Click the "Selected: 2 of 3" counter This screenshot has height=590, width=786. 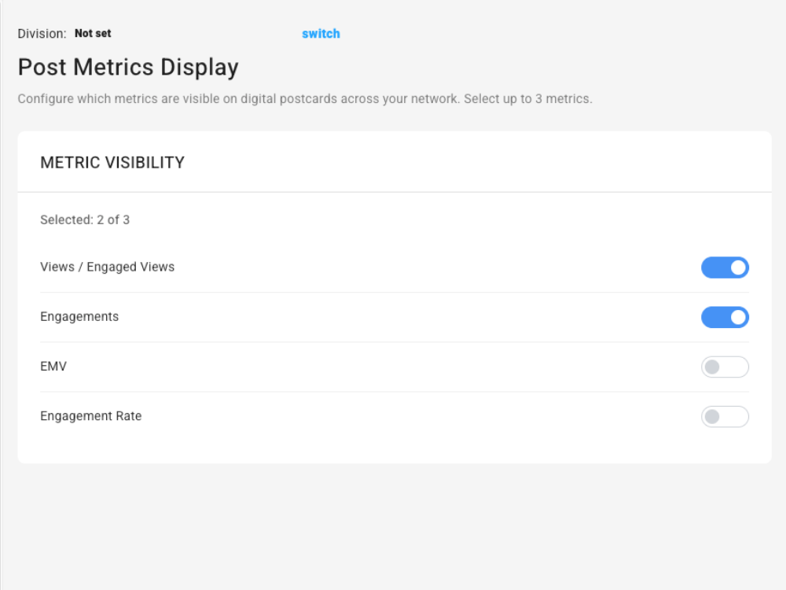[85, 220]
